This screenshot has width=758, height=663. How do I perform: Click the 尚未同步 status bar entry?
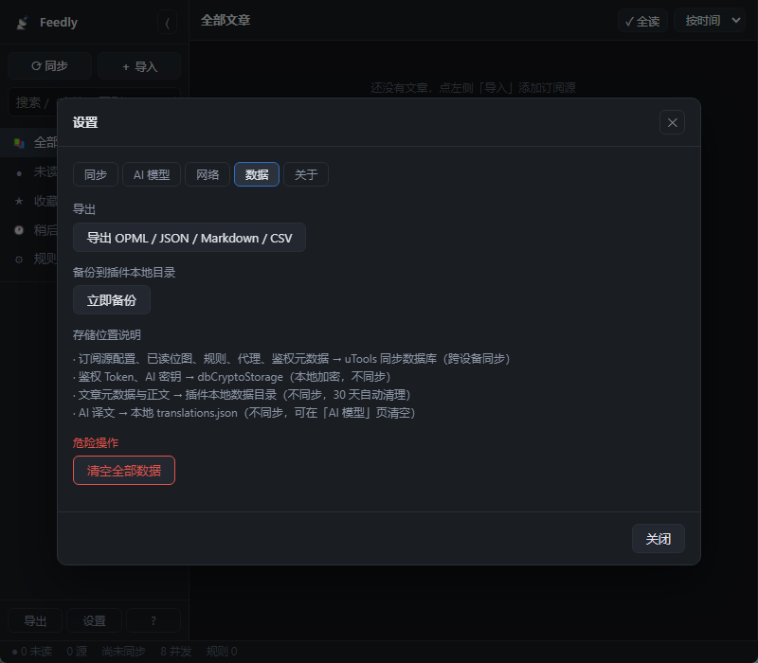click(124, 652)
